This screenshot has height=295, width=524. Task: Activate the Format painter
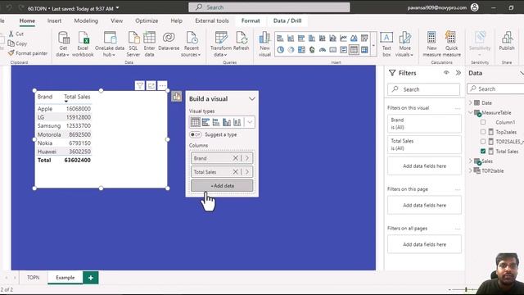pos(28,53)
